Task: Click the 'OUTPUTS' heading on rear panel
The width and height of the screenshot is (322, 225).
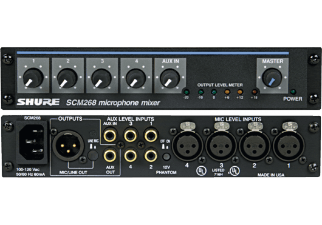Action: coord(70,119)
